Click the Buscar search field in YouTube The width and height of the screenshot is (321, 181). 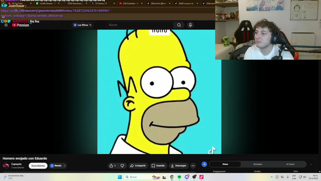tap(140, 25)
